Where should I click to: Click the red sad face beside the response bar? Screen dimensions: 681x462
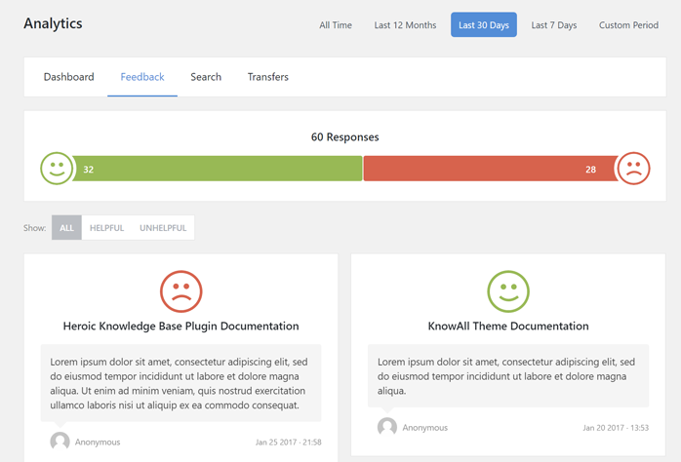tap(633, 169)
